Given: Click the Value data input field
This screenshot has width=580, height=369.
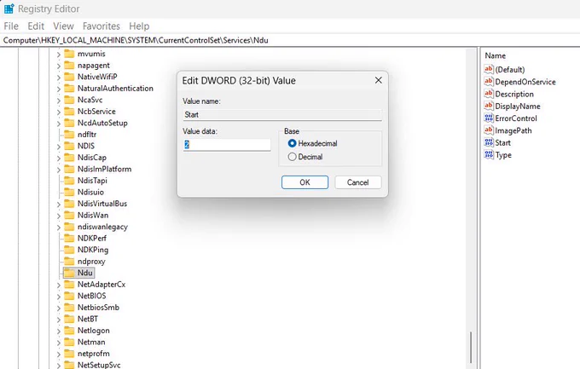Looking at the screenshot, I should (227, 145).
